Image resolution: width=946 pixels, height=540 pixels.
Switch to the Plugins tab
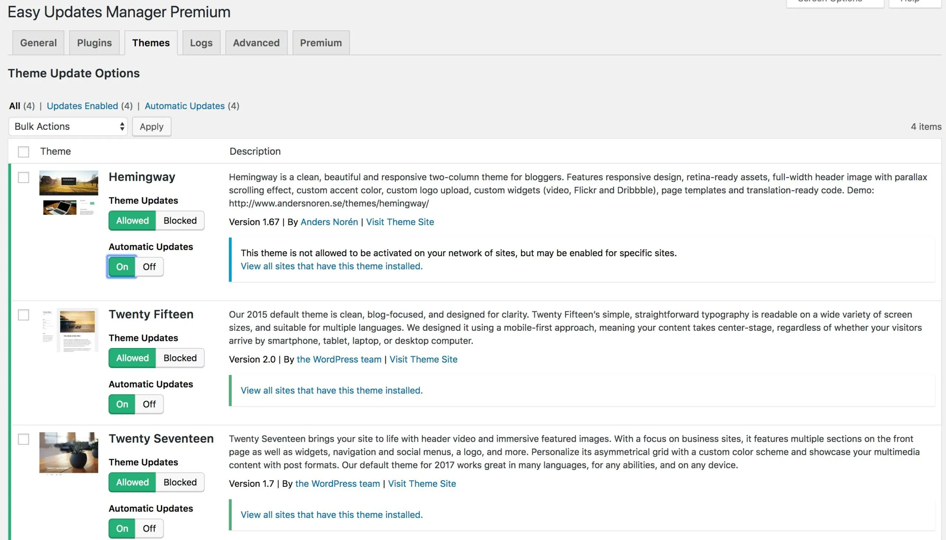click(94, 43)
